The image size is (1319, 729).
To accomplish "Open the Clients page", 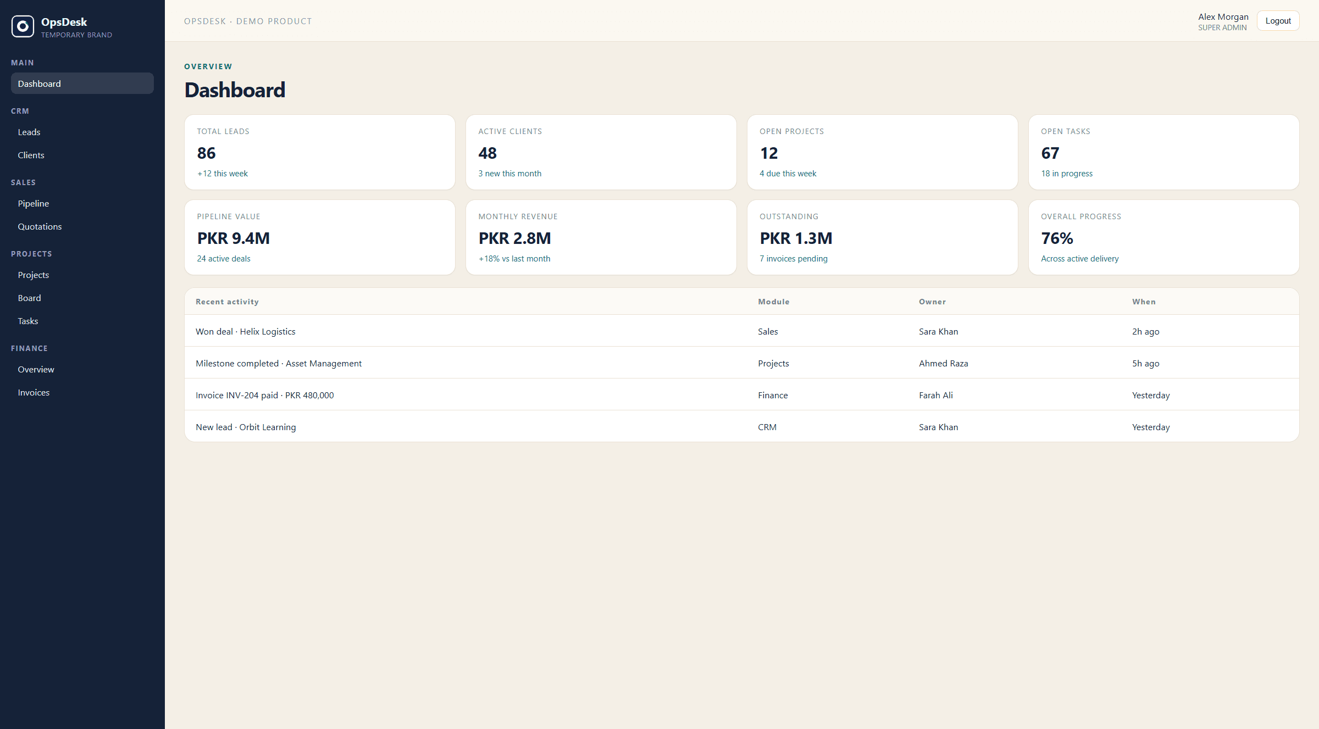I will point(82,155).
